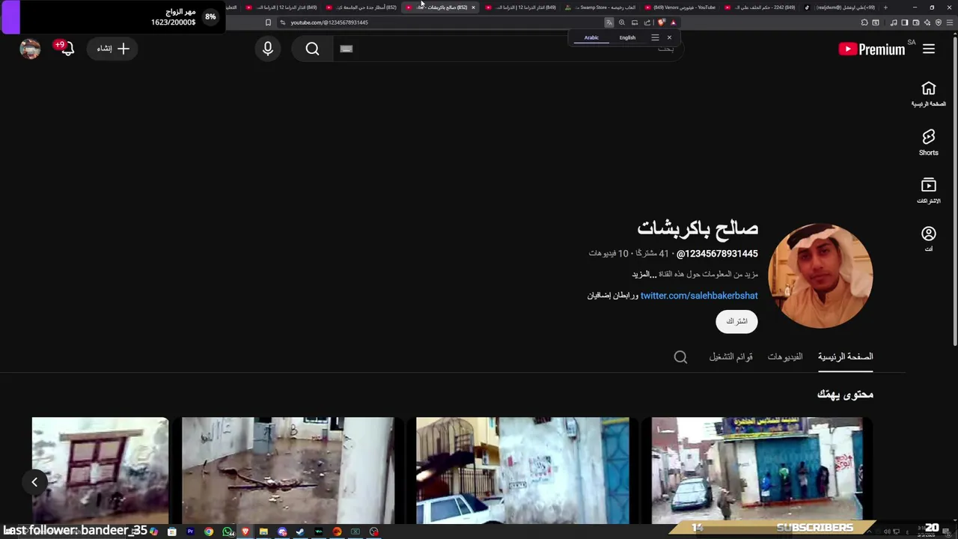Open the twitter.com/salehbakerbshat link
Image resolution: width=958 pixels, height=539 pixels.
tap(699, 296)
